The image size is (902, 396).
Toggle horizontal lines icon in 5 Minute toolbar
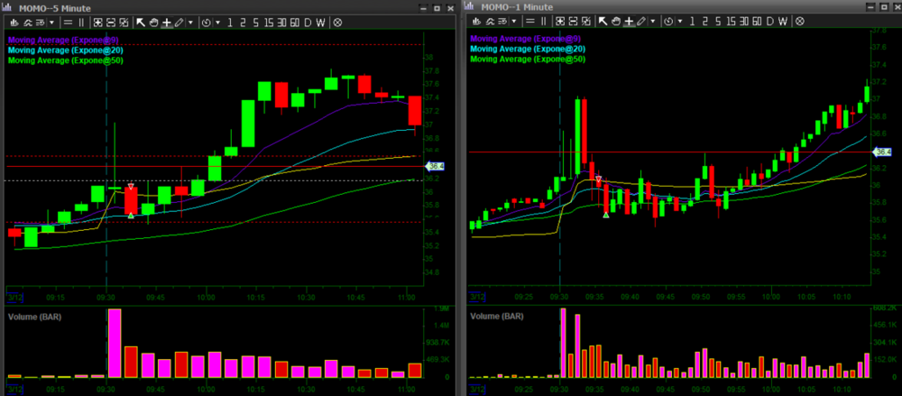click(66, 22)
